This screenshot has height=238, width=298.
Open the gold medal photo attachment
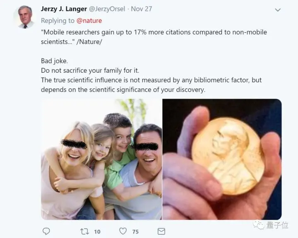(222, 159)
